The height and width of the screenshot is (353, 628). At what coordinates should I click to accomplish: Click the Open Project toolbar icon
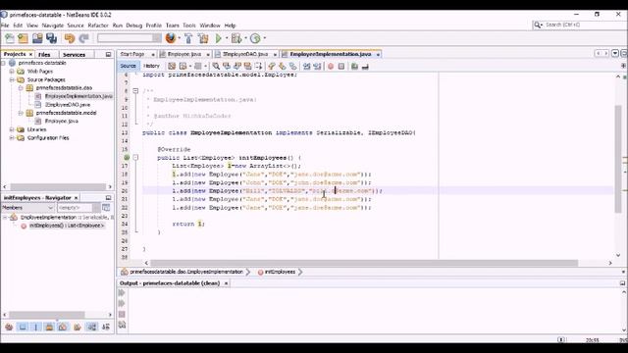coord(37,38)
